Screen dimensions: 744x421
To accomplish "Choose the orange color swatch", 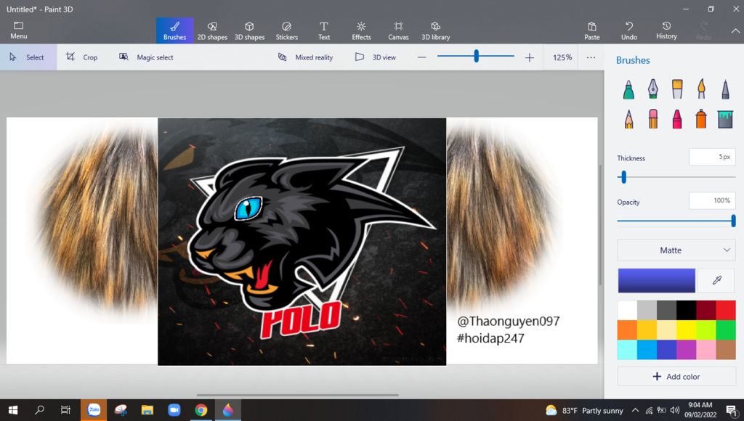I will coord(627,330).
